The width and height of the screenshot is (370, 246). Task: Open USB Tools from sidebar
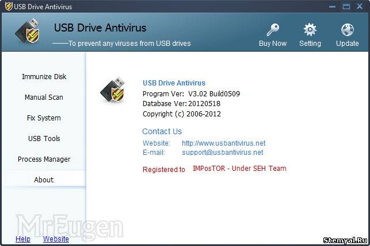44,139
